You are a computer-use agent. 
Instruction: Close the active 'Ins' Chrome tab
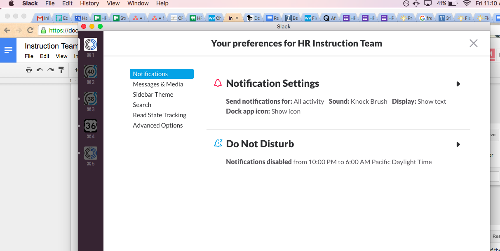pos(237,18)
